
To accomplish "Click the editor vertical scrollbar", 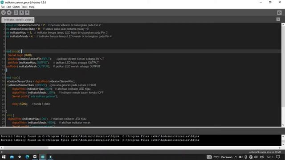I will coord(283,66).
